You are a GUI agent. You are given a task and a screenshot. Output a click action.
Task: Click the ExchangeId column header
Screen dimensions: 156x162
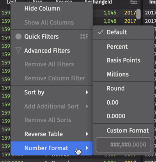(x=98, y=2)
